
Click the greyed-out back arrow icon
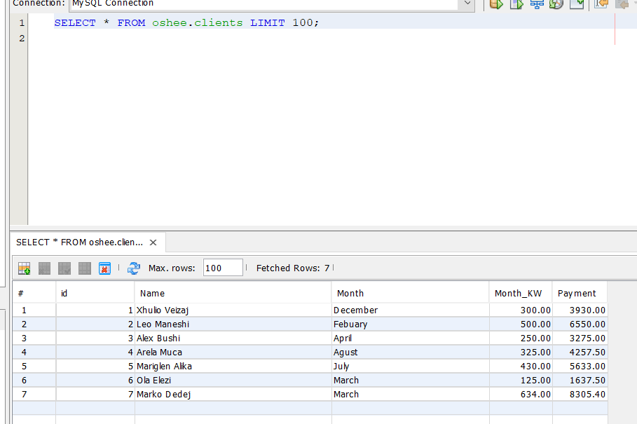click(622, 4)
